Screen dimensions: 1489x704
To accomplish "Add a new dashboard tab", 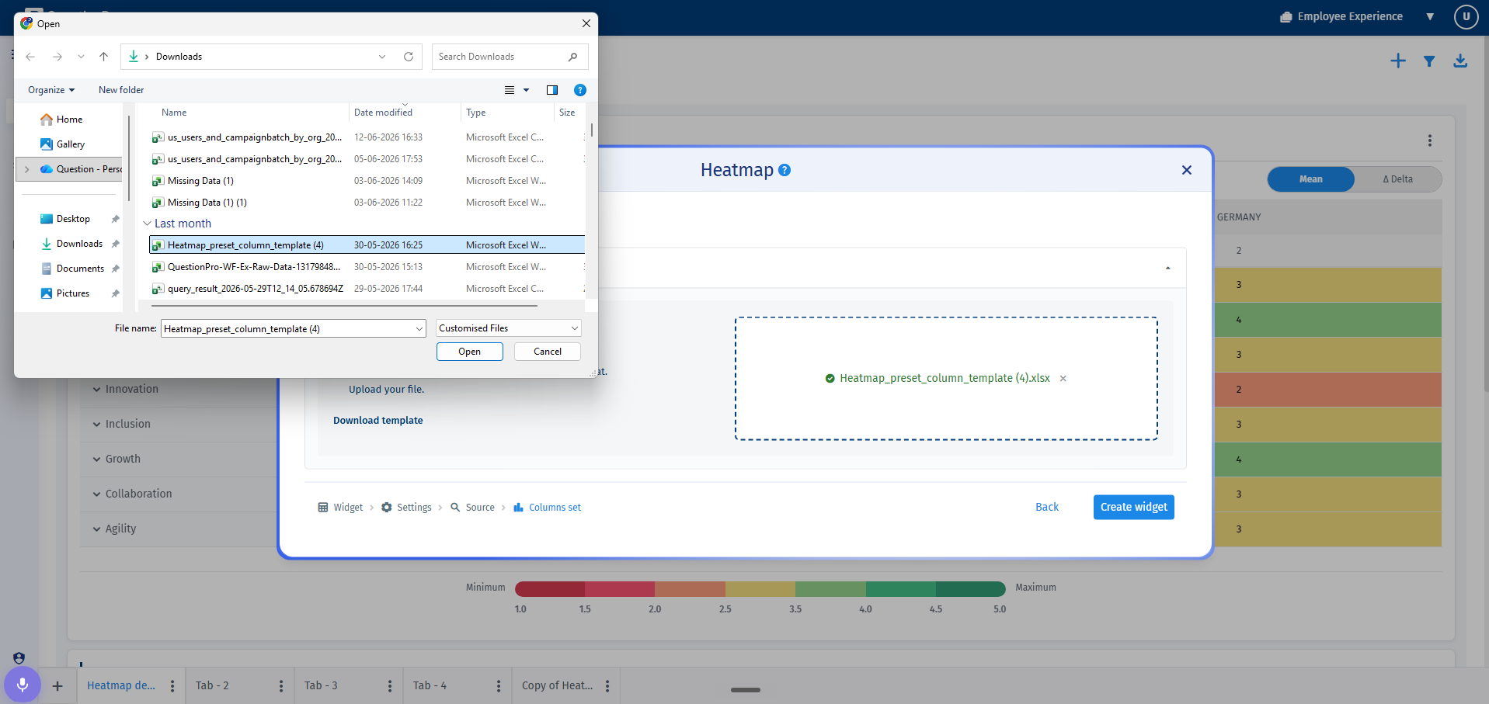I will (57, 686).
